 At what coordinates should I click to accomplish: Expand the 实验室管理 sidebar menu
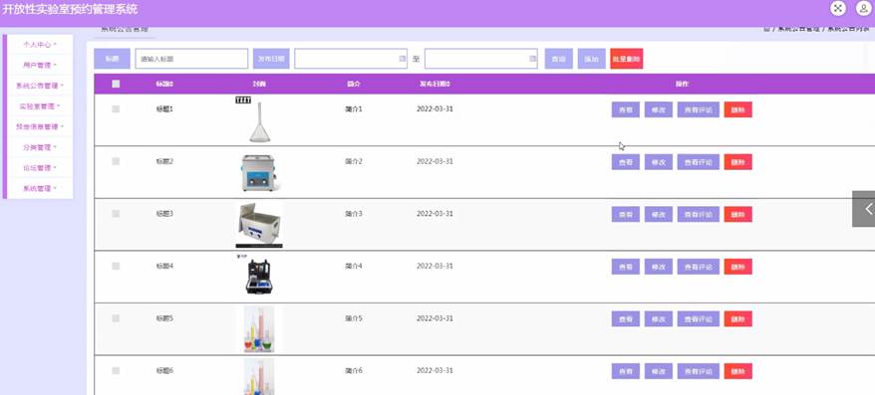pos(40,106)
